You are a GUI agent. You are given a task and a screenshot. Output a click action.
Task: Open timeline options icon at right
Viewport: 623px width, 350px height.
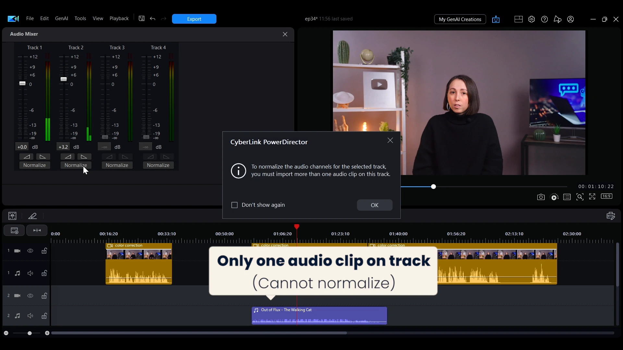(611, 216)
